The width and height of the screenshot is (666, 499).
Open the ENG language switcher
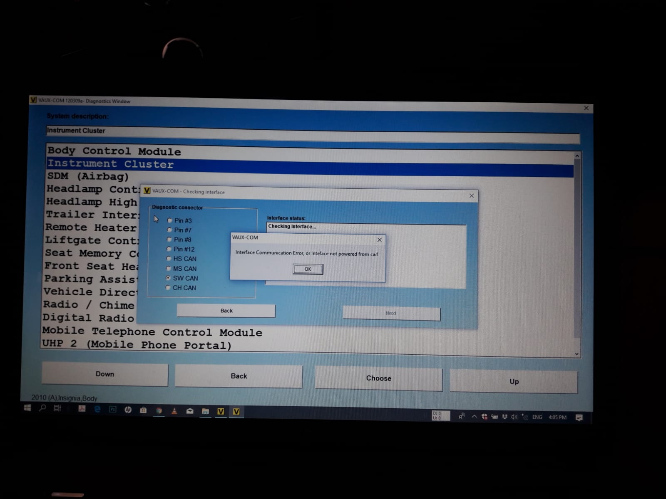coord(537,417)
